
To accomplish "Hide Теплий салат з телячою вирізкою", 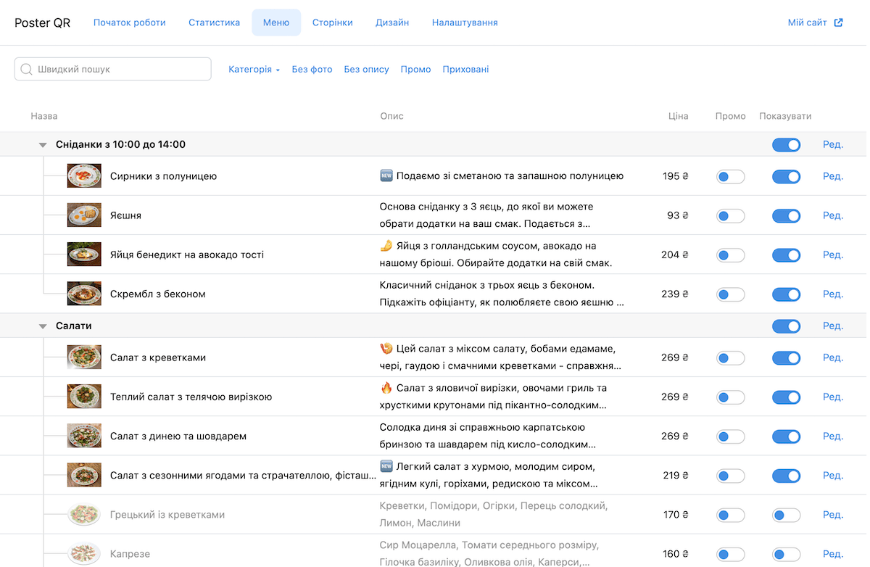I will pyautogui.click(x=787, y=397).
